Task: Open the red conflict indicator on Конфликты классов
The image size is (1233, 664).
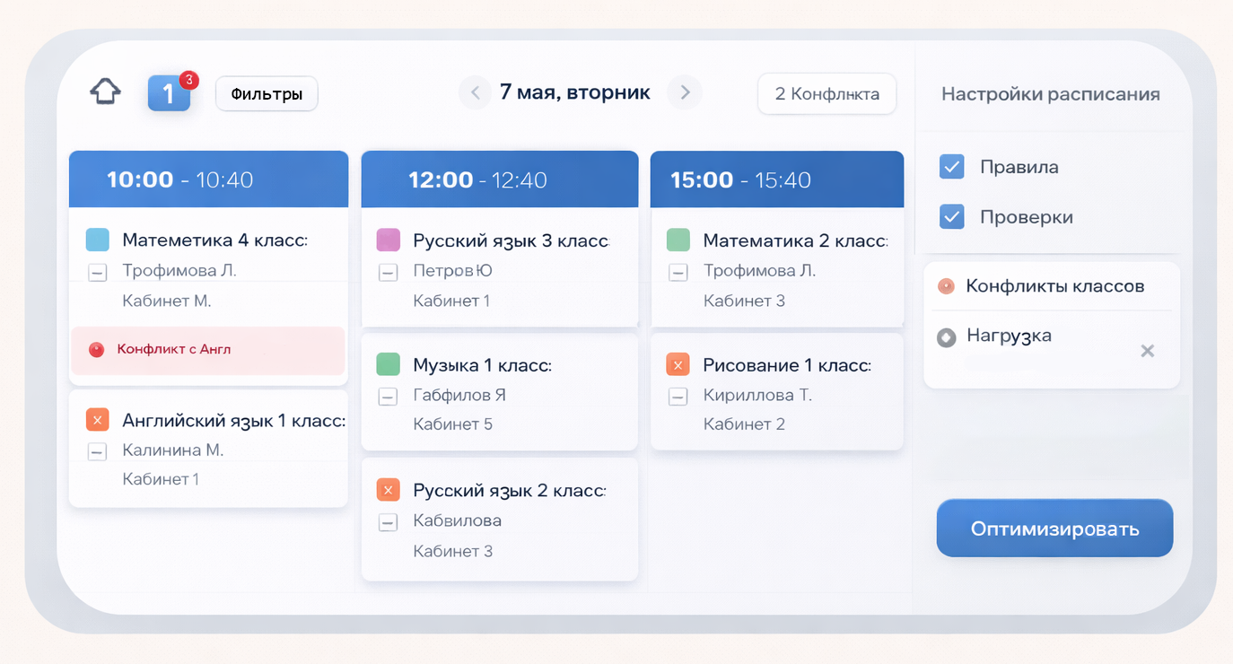Action: coord(947,285)
